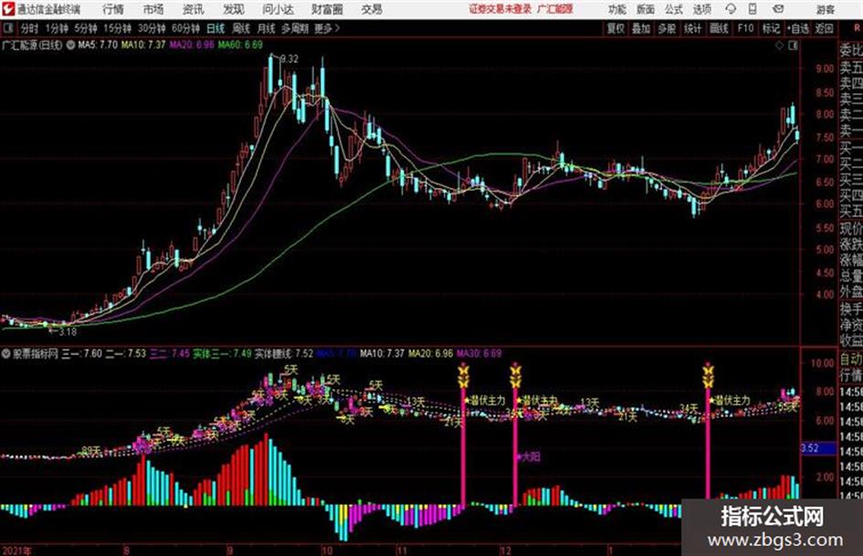863x556 pixels.
Task: Open the 行情 menu
Action: tap(113, 9)
